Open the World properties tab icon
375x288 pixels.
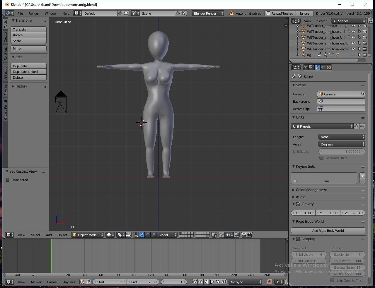pos(323,67)
